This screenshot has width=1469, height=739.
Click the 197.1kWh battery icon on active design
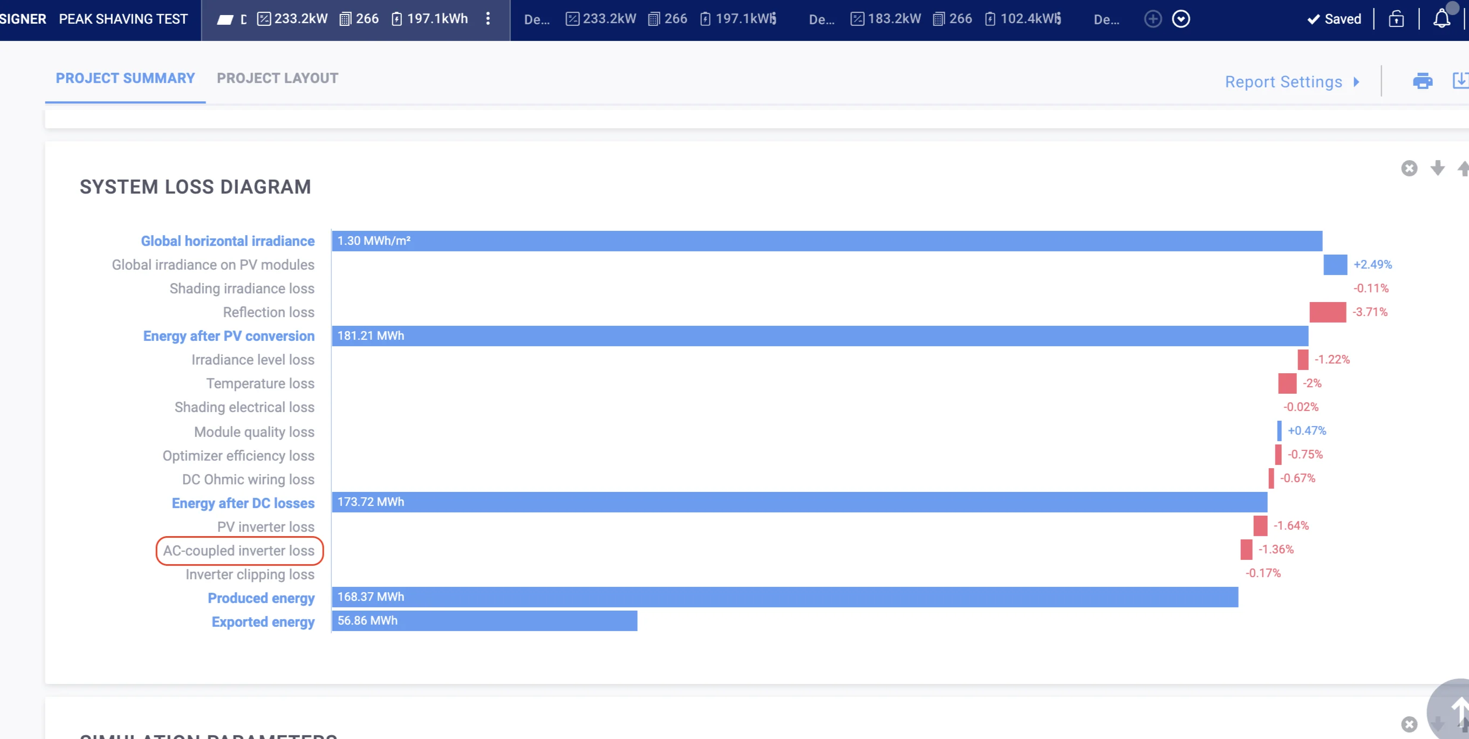397,19
